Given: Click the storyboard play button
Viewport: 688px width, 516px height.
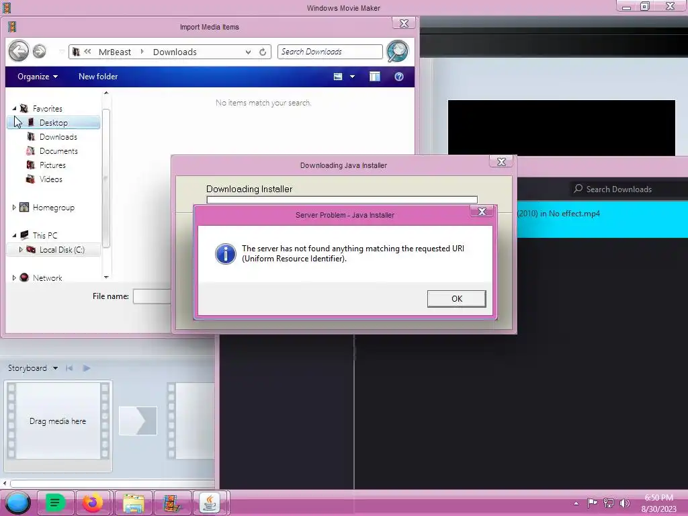Looking at the screenshot, I should 87,368.
